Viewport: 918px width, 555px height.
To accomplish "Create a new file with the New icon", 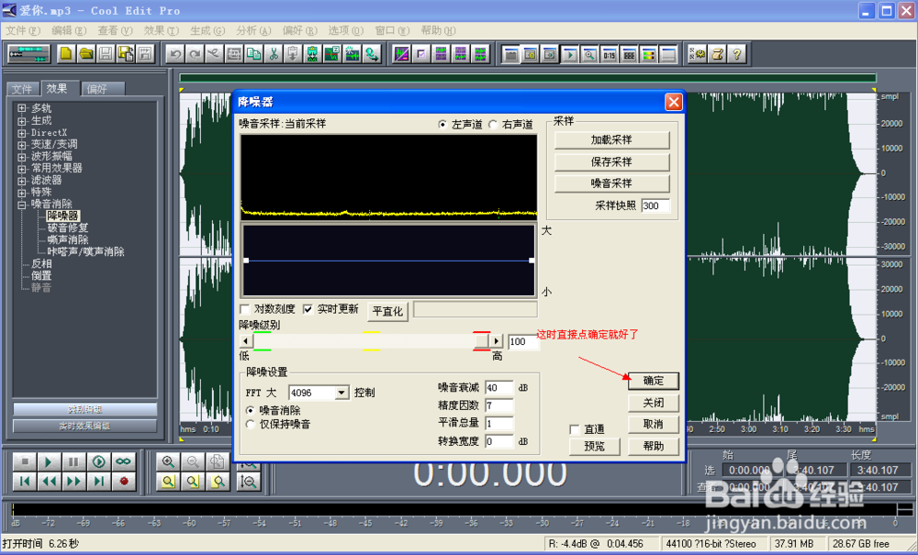I will tap(65, 54).
